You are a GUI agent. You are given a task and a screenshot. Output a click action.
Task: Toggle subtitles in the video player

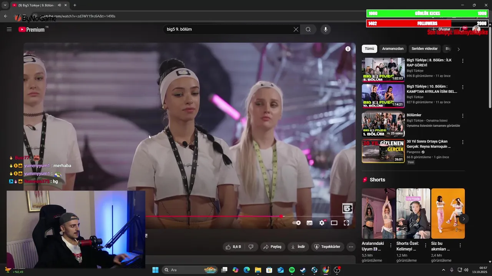coord(309,223)
